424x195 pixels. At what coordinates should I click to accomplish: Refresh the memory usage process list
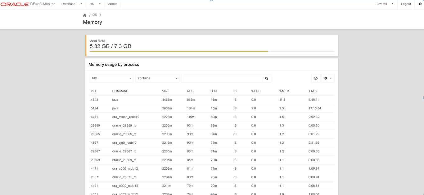(316, 78)
